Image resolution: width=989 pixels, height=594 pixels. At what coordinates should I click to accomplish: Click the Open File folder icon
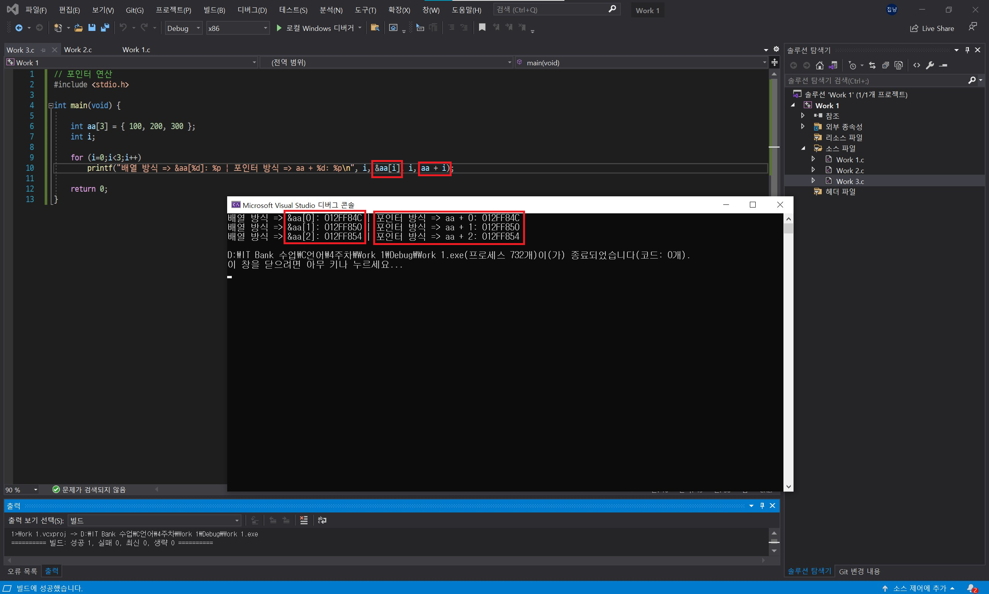click(78, 27)
